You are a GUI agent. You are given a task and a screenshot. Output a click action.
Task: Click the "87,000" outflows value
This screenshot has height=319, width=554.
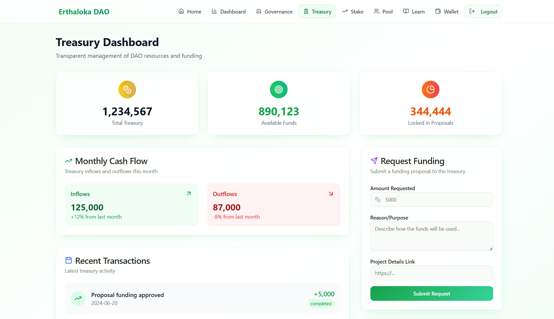pos(227,207)
